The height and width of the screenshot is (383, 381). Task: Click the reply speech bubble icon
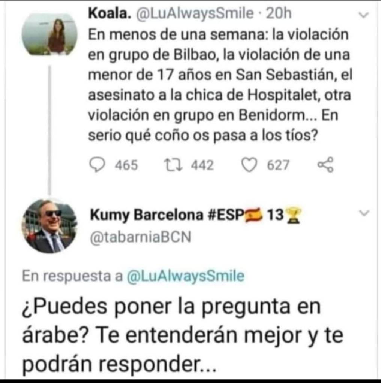click(x=97, y=165)
